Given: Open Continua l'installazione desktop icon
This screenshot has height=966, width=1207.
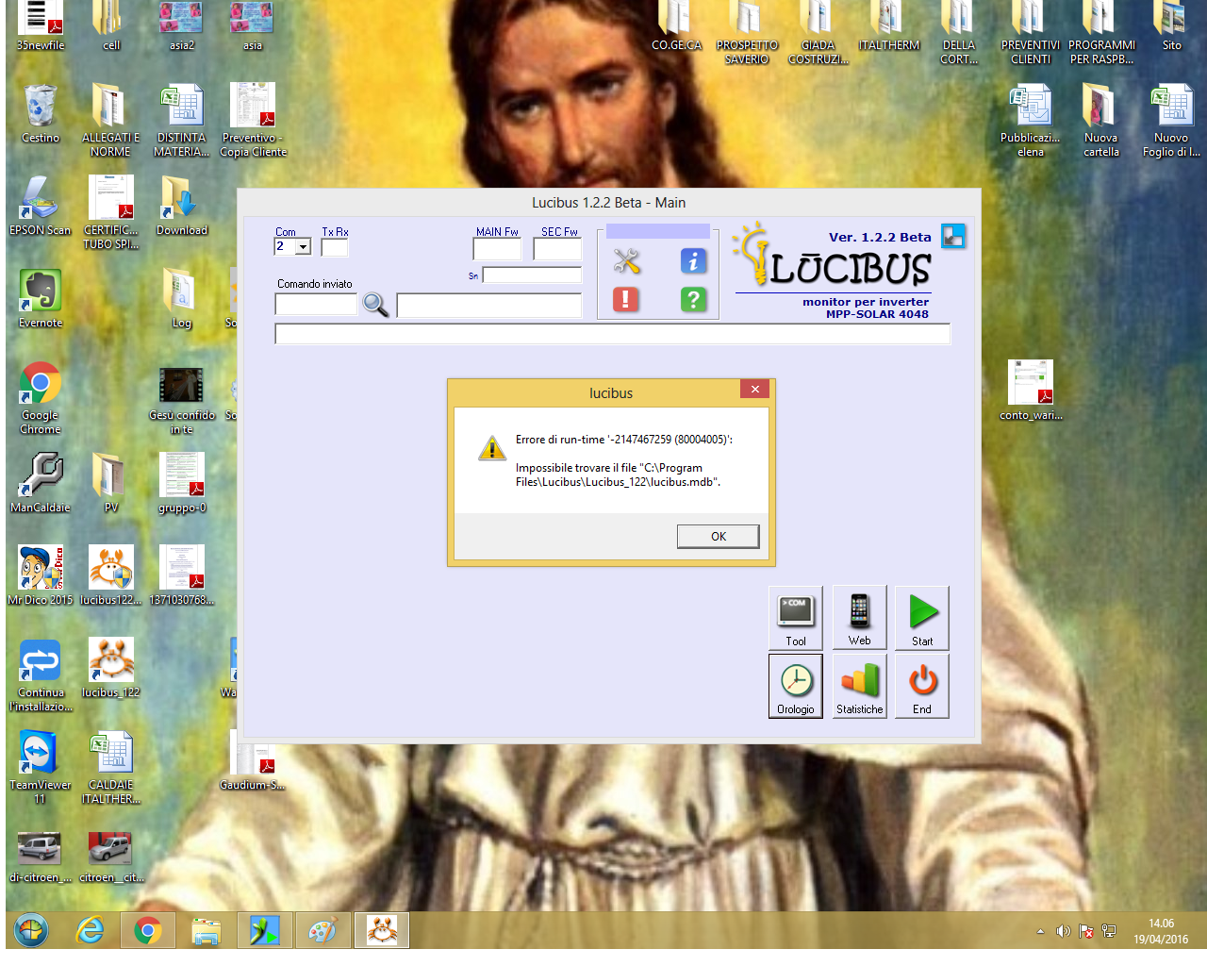Looking at the screenshot, I should pyautogui.click(x=40, y=675).
